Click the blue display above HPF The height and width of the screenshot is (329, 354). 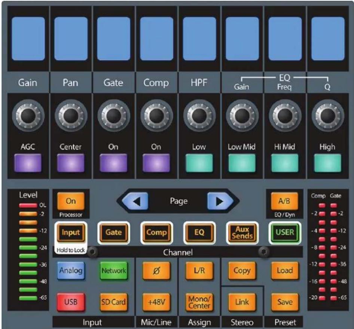(x=199, y=39)
